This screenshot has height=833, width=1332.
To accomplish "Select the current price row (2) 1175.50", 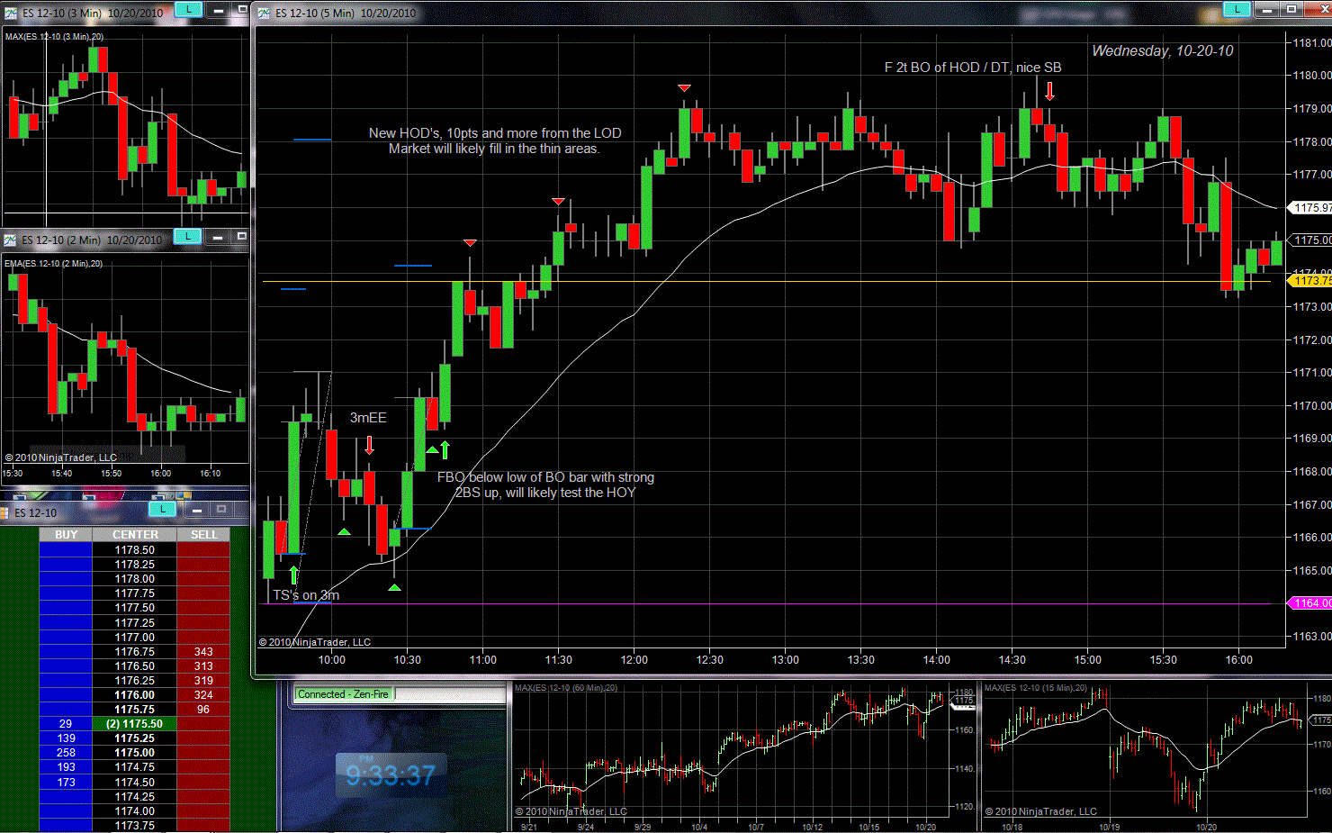I will pos(135,724).
